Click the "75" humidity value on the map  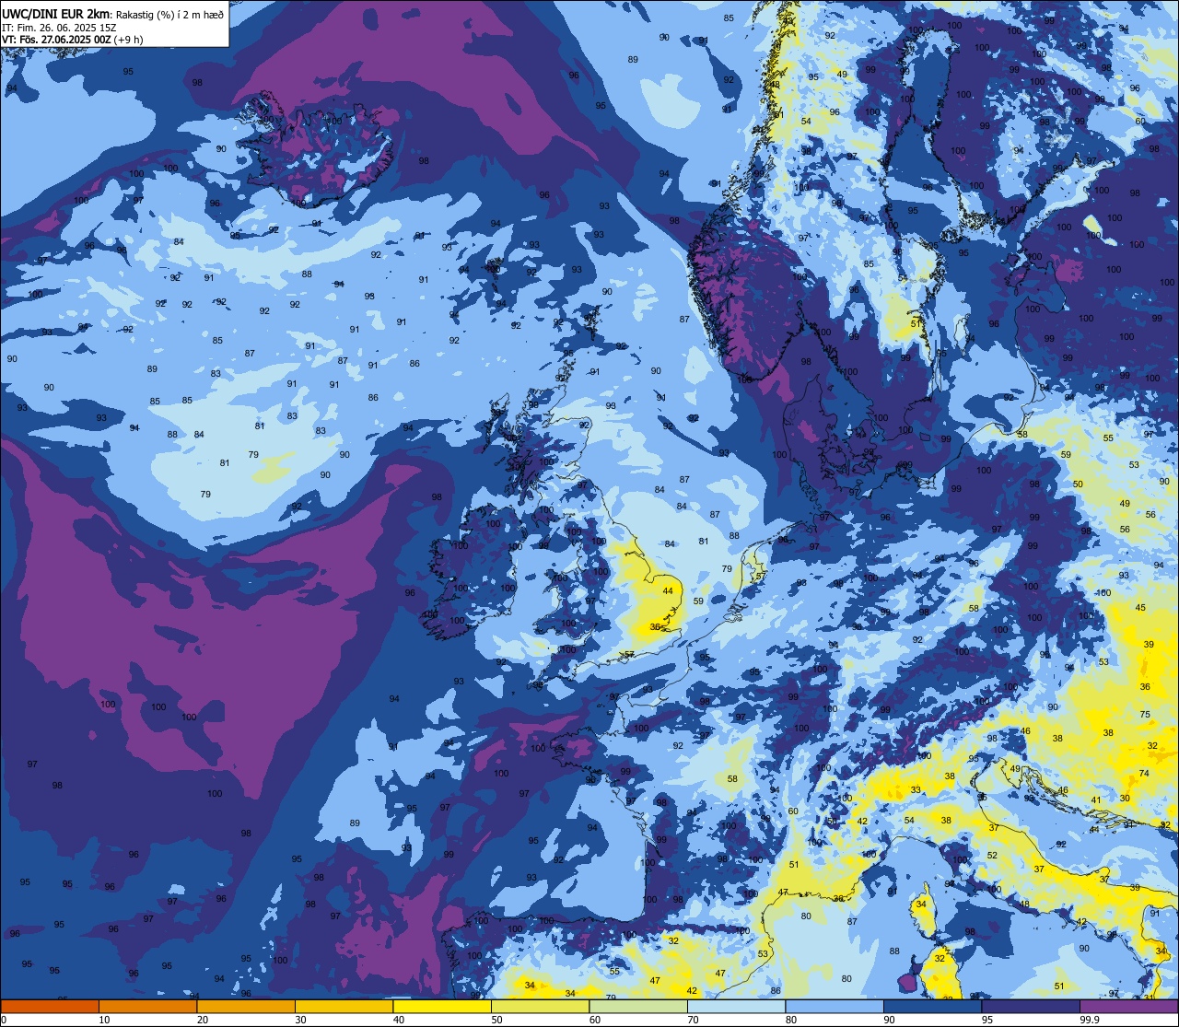click(x=1145, y=715)
